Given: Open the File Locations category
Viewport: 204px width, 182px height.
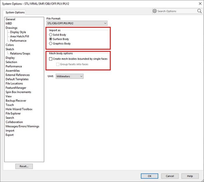Looking at the screenshot, I should pyautogui.click(x=14, y=84).
